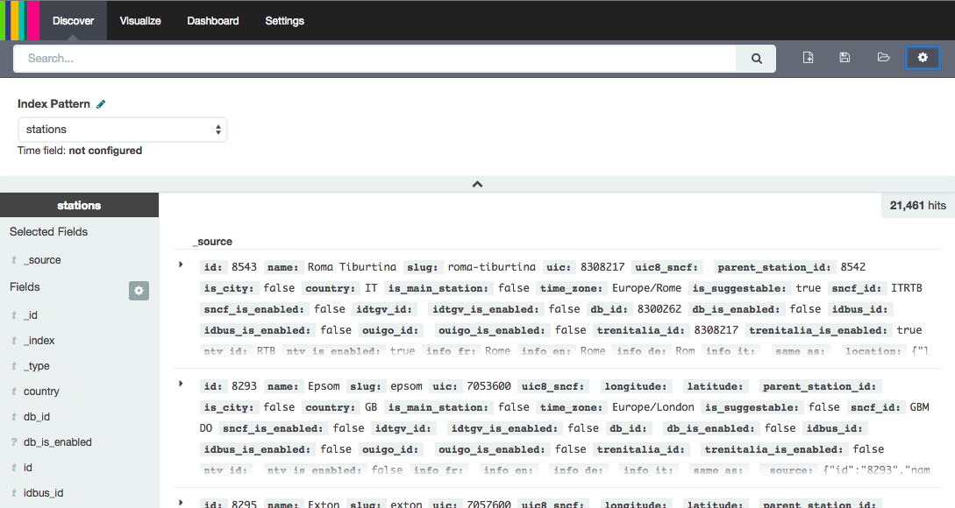Click the string type icon beside country
This screenshot has height=508, width=955.
coord(14,392)
